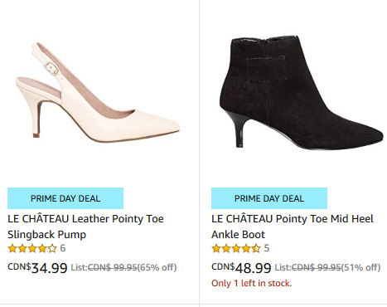Click the first gold star of the Slingback Pump rating

click(x=12, y=248)
